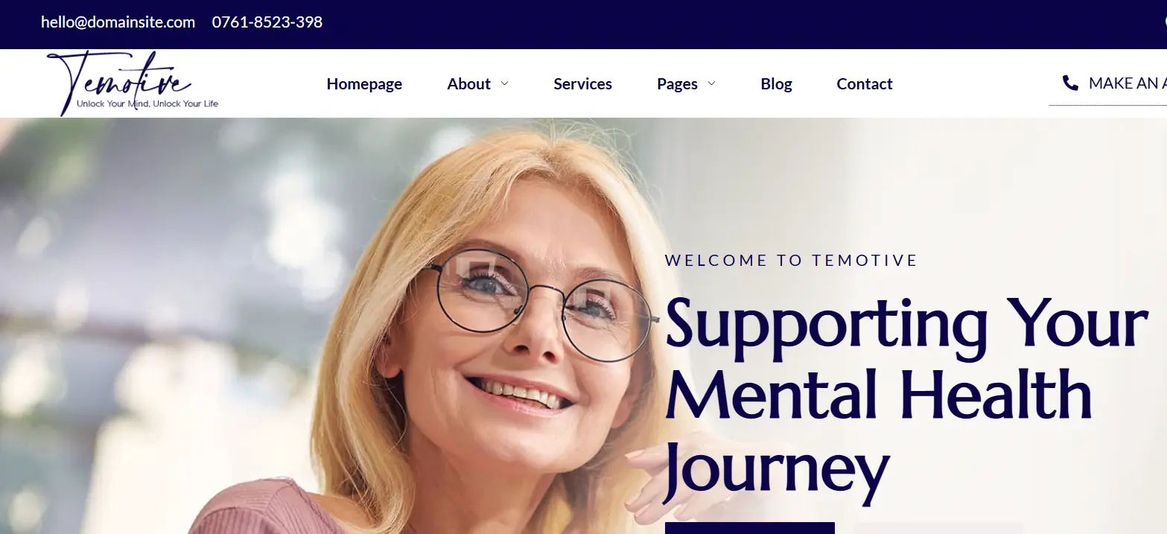Expand the About dropdown chevron
The height and width of the screenshot is (534, 1167).
pyautogui.click(x=505, y=83)
